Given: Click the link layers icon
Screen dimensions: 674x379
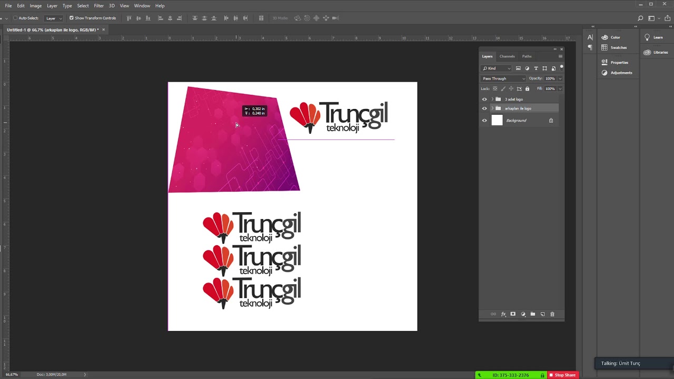Looking at the screenshot, I should (493, 314).
